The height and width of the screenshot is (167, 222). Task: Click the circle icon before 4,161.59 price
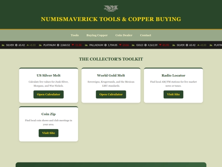146,45
